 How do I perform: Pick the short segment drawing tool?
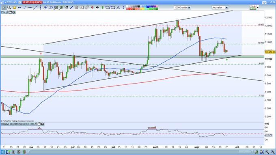coord(25,8)
